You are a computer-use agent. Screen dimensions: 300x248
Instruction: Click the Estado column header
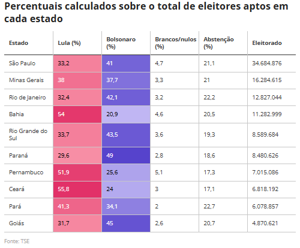pos(19,43)
